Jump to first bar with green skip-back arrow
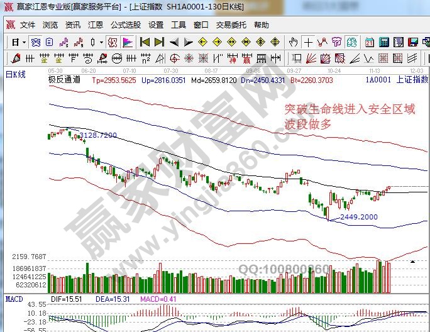The image size is (430, 332). pos(145,42)
